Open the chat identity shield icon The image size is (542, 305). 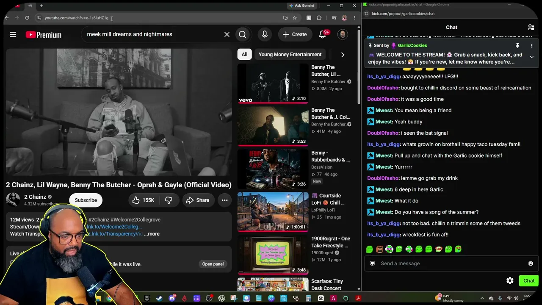pyautogui.click(x=372, y=263)
